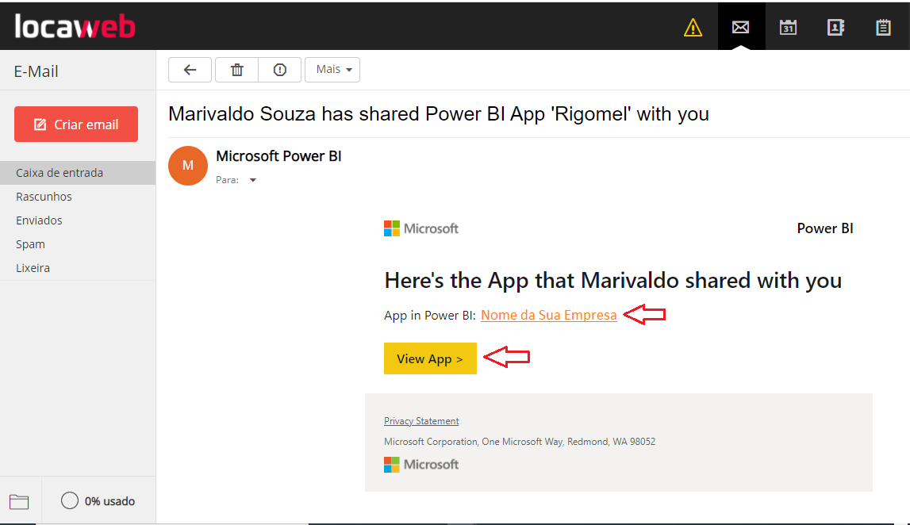Viewport: 910px width, 525px height.
Task: Go back with the arrow button
Action: 190,70
